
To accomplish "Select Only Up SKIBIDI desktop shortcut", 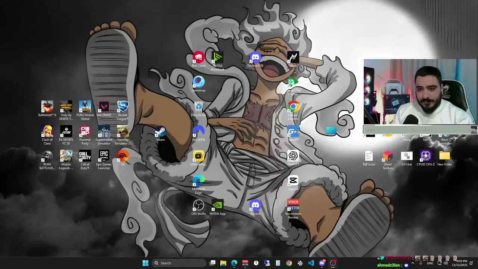I will [x=66, y=110].
